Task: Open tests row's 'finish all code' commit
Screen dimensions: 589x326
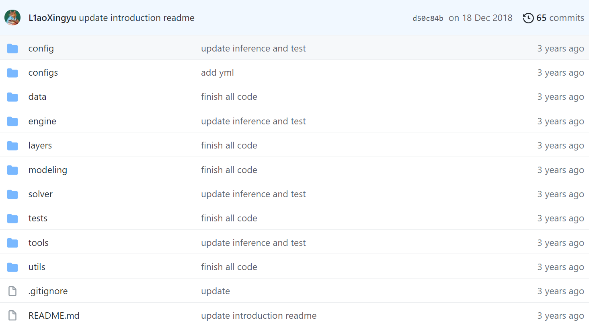Action: [229, 218]
